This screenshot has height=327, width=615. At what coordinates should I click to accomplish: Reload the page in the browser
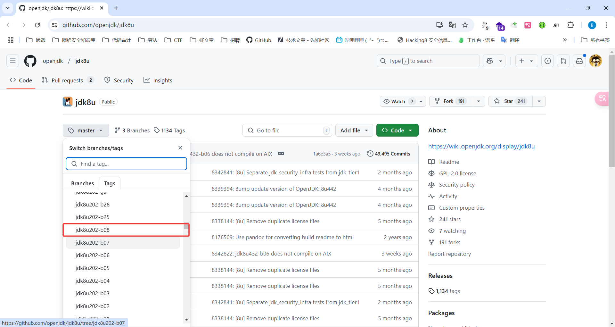[37, 25]
